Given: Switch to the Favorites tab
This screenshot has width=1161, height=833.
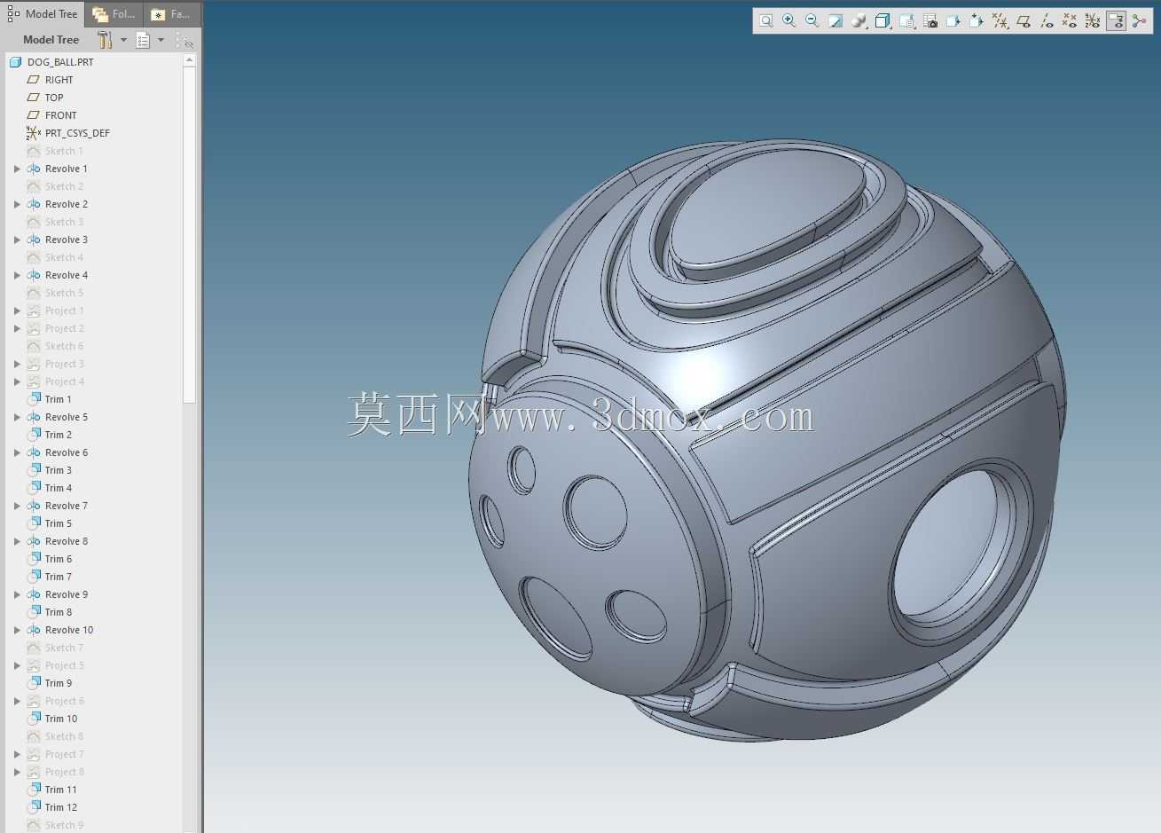Looking at the screenshot, I should (171, 14).
